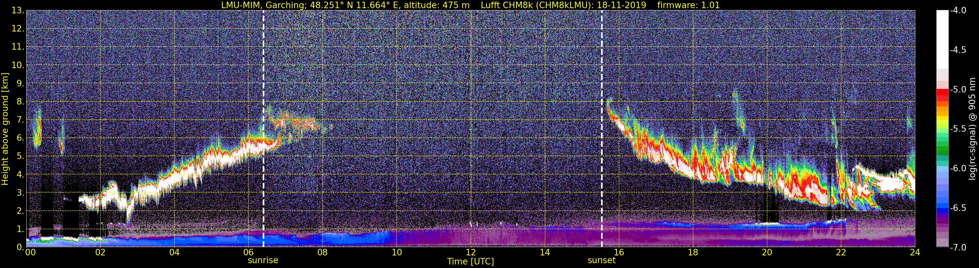Click the 'Height above ground [km]' axis label

(x=5, y=129)
